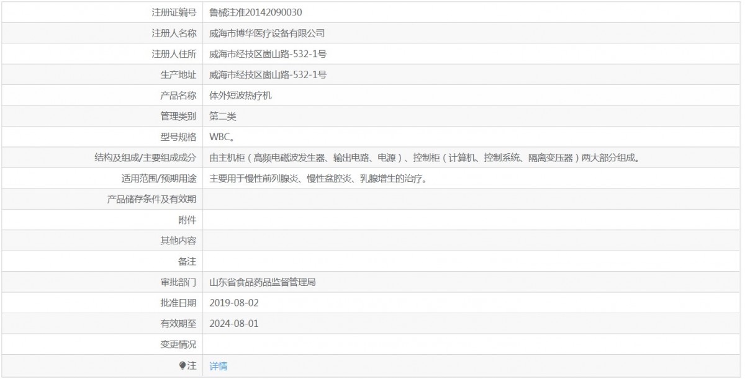Screen dimensions: 745x379
Task: Open the 详情 link
Action: (219, 366)
